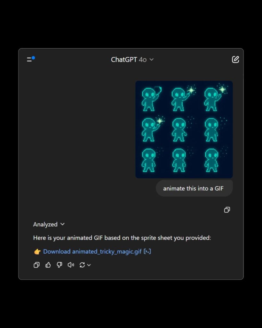Click the '4o' model version label
The width and height of the screenshot is (262, 328).
143,60
